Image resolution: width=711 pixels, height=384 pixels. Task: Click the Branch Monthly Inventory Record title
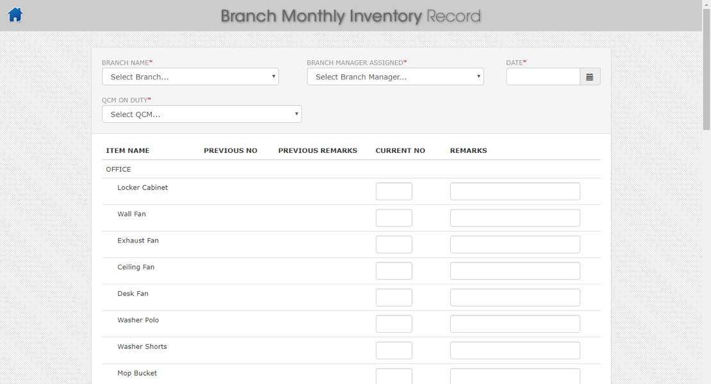350,16
